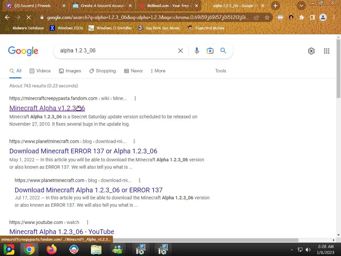Launch Firefox from the taskbar
The height and width of the screenshot is (256, 341).
pos(52,249)
